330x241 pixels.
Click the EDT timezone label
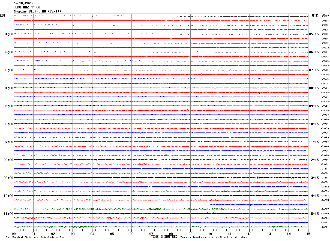coord(3,16)
